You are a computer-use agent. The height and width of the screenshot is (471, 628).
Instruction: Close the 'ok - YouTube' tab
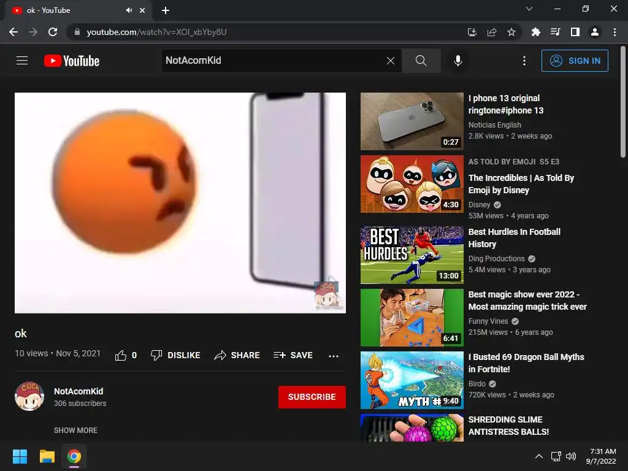tap(142, 10)
